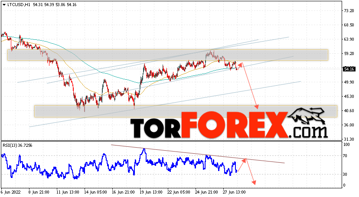This screenshot has height=197, width=359.
Task: Select the 45.30 price axis label
Action: 349,97
